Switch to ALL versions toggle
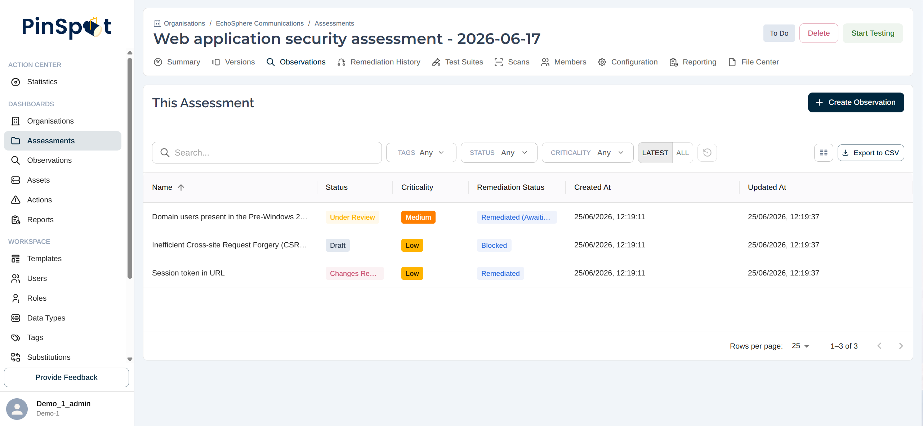This screenshot has width=923, height=426. (682, 153)
